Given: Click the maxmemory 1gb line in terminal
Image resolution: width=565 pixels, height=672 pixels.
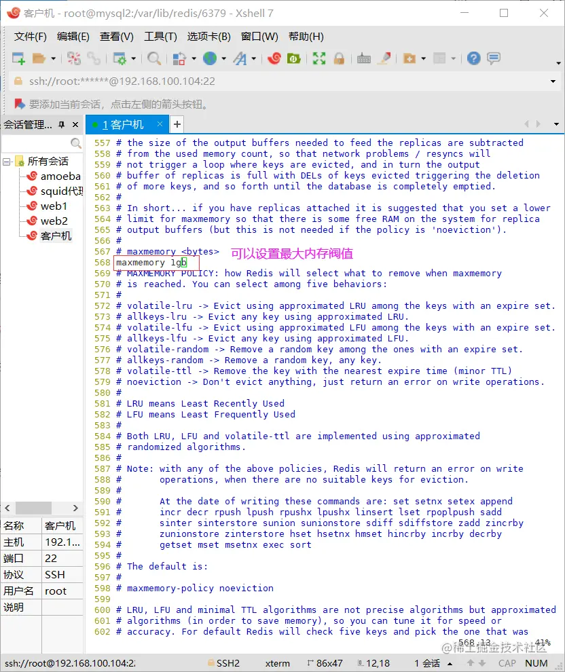Looking at the screenshot, I should (151, 262).
